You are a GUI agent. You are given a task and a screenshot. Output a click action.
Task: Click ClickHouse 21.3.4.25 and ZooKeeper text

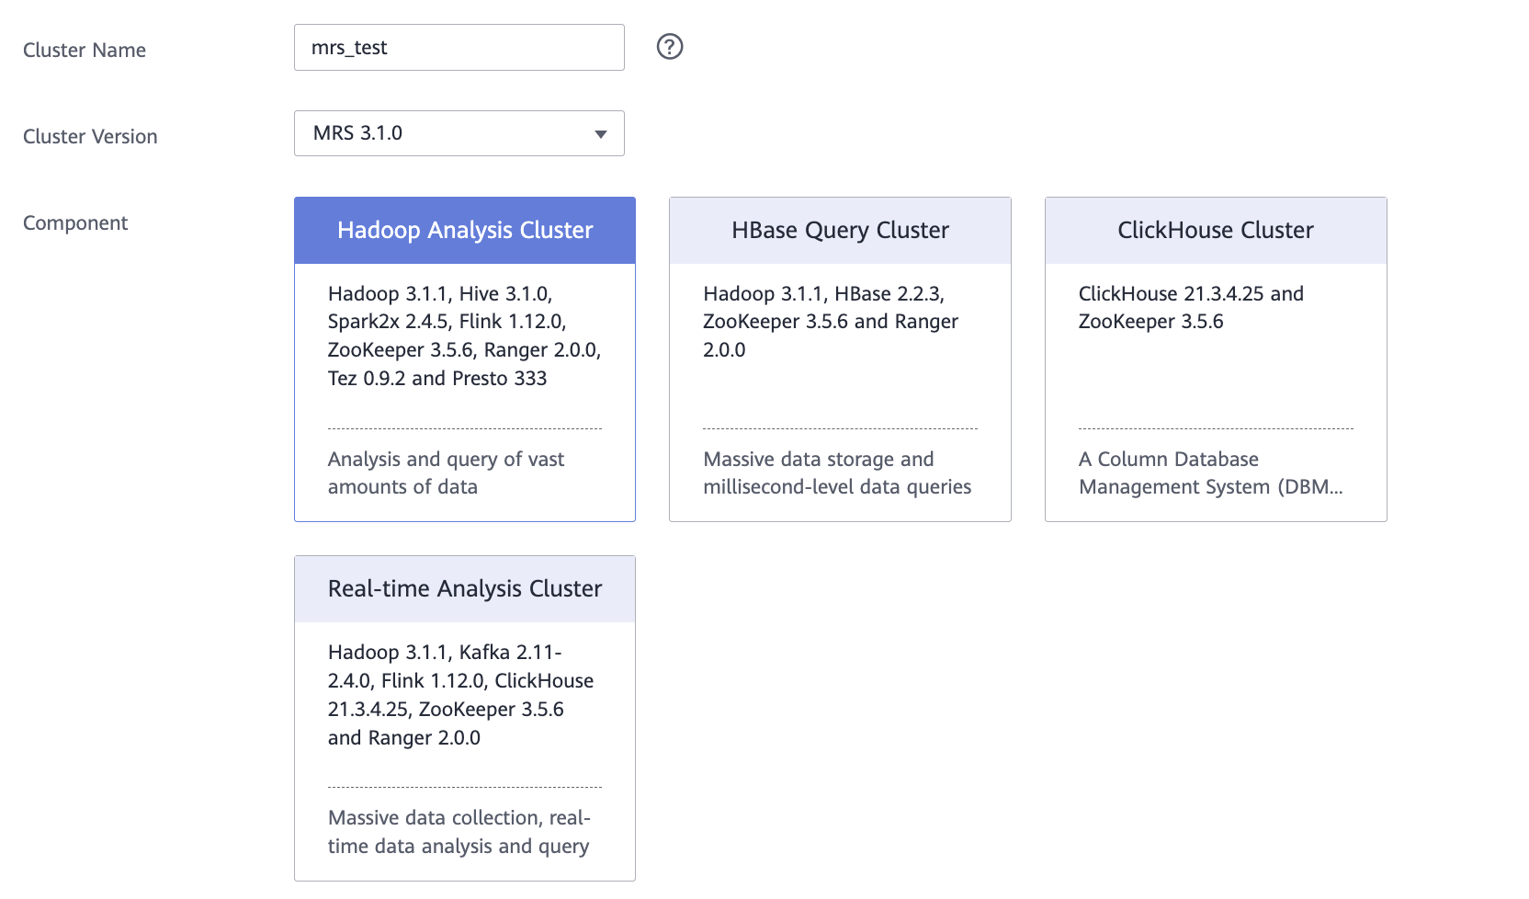point(1190,308)
